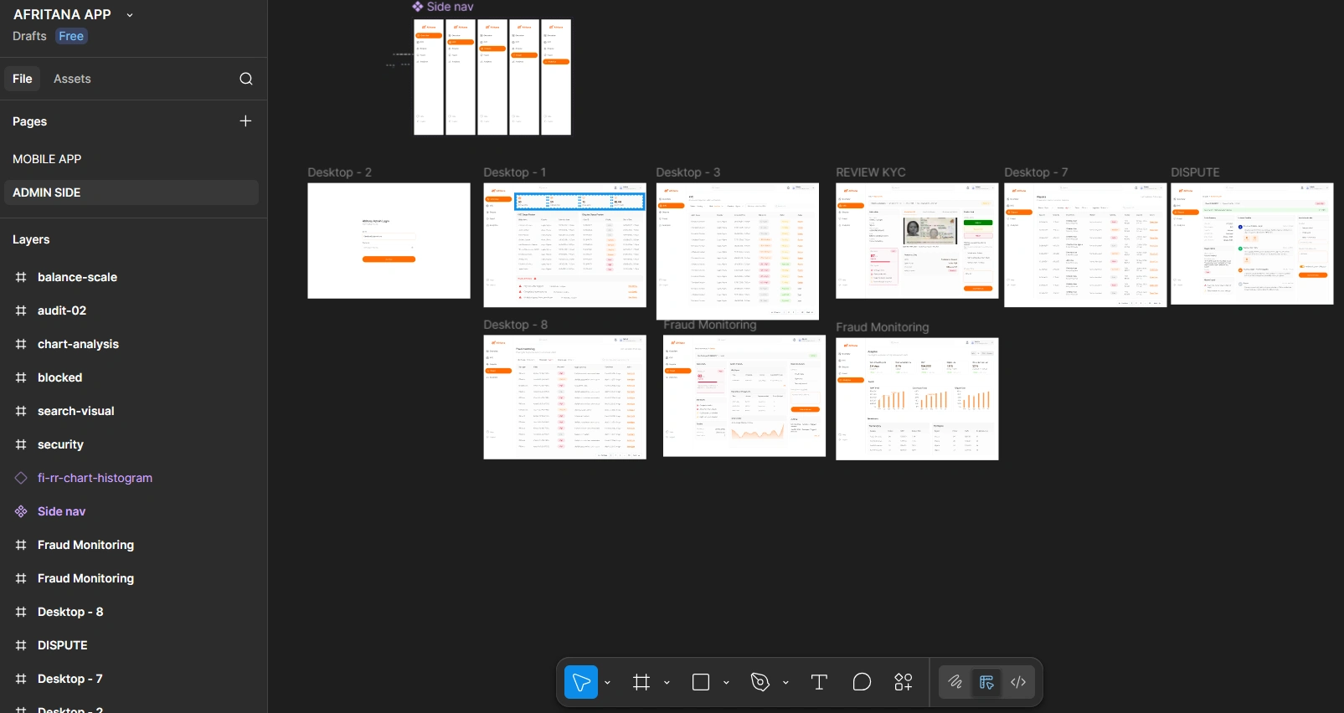The width and height of the screenshot is (1344, 713).
Task: Click the Drafts location link
Action: pos(29,36)
